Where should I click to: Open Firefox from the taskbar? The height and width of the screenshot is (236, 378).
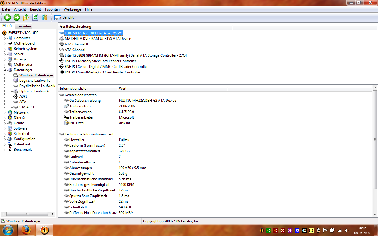click(26, 230)
